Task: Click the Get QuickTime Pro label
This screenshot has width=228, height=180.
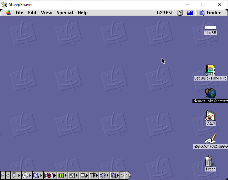Action: [x=210, y=78]
